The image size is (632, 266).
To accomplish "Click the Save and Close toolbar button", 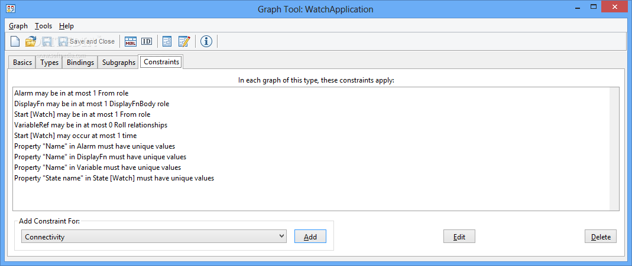I will point(87,41).
